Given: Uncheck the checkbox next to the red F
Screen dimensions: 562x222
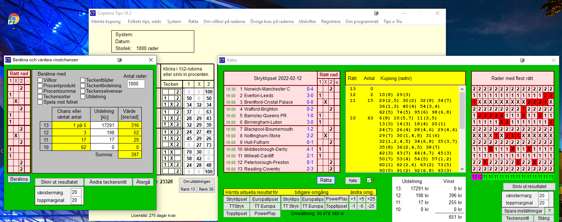Looking at the screenshot, I should (x=369, y=180).
